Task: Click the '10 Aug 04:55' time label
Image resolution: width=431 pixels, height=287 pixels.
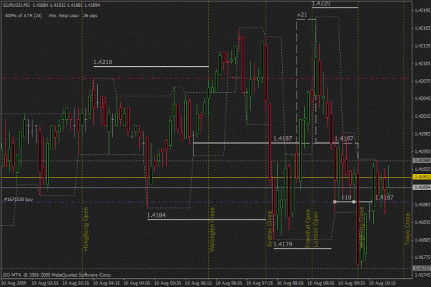Action: pos(137,283)
